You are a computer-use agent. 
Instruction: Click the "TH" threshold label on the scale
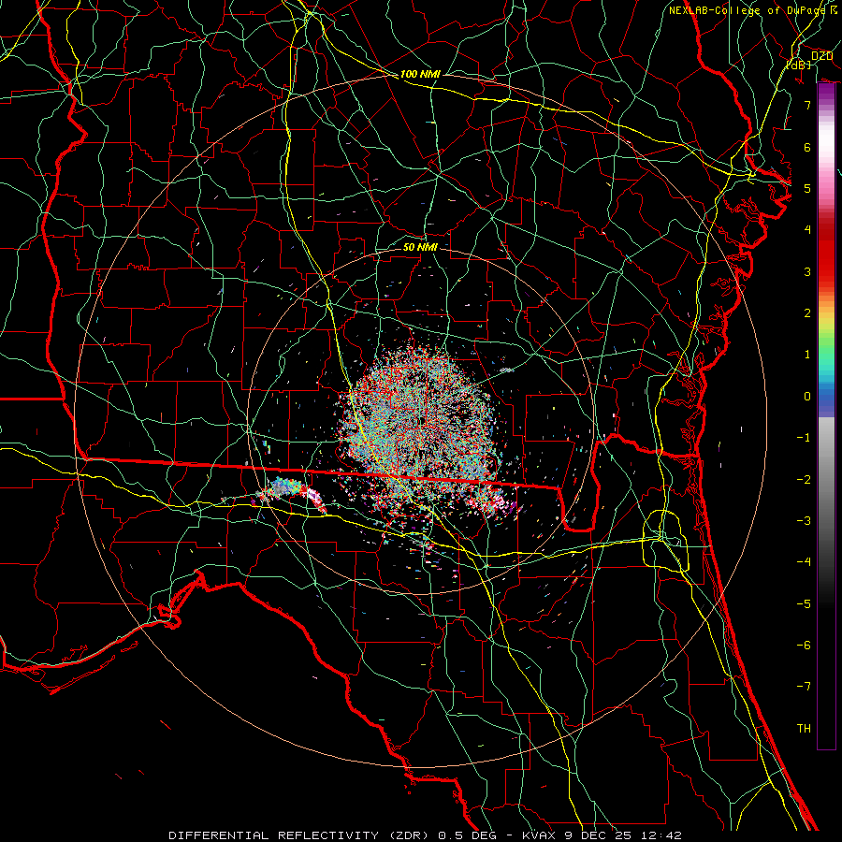click(x=804, y=729)
